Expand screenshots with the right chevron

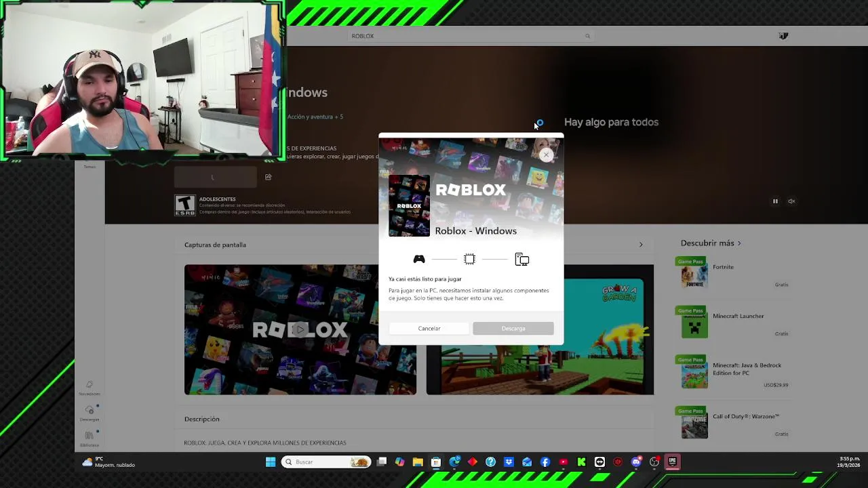[x=641, y=245]
